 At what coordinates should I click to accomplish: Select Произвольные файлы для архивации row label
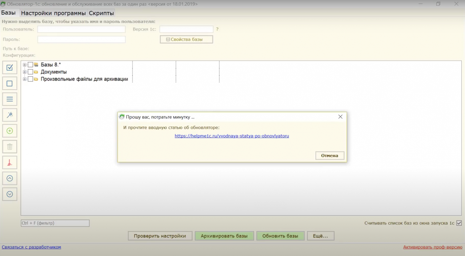(84, 79)
